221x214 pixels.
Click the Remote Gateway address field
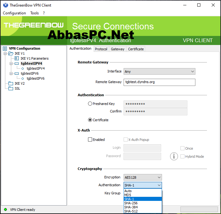point(160,82)
